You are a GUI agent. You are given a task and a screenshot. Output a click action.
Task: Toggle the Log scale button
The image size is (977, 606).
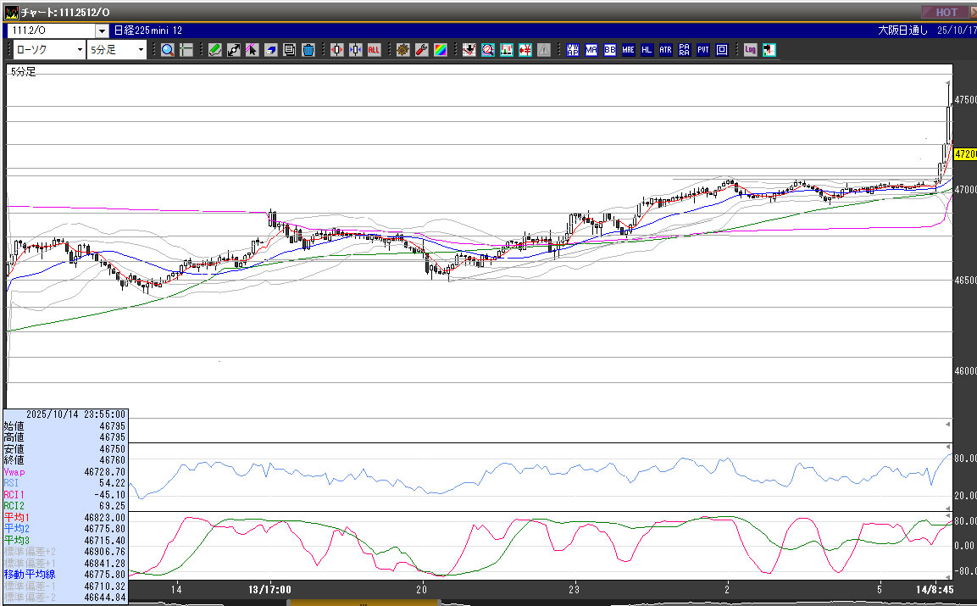click(x=750, y=50)
